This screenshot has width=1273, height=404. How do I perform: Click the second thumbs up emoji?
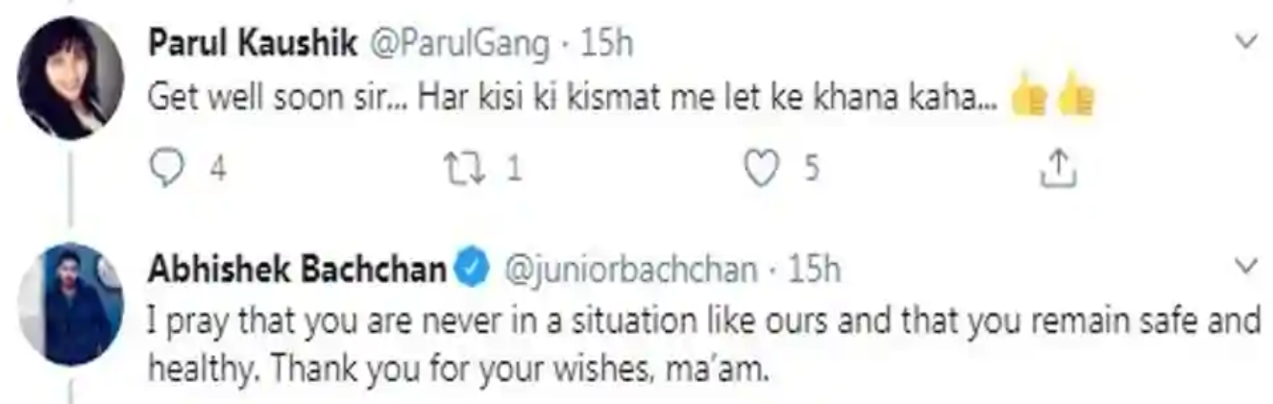pos(1076,97)
